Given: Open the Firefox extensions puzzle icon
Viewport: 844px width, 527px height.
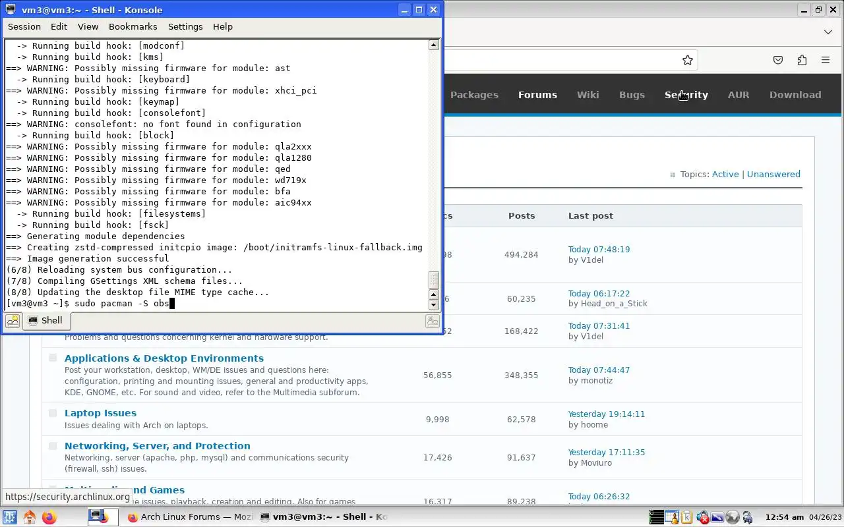Looking at the screenshot, I should [x=802, y=60].
